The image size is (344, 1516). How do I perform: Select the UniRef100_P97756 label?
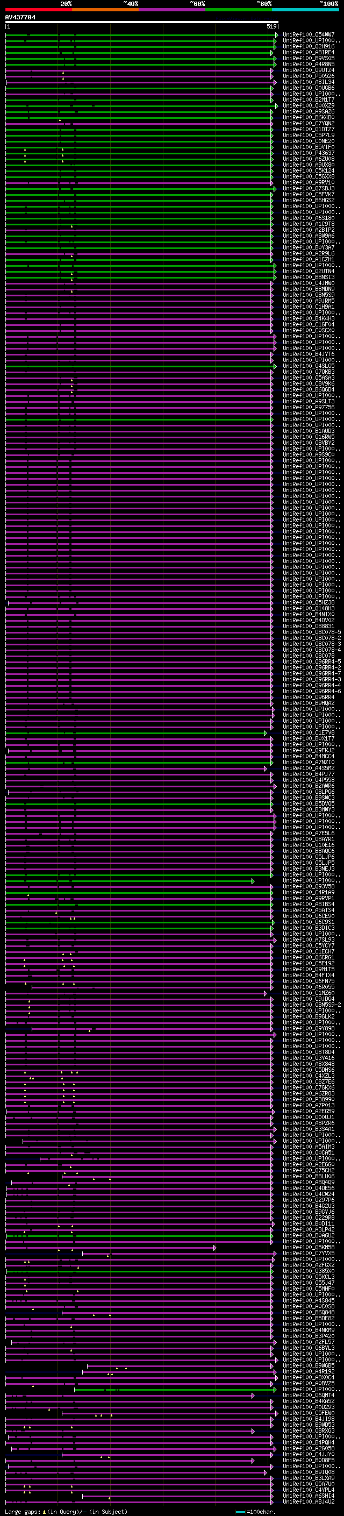click(x=308, y=407)
